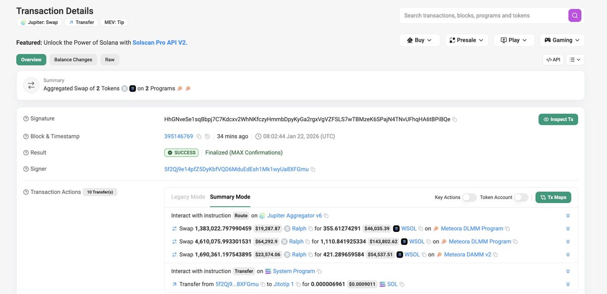
Task: Click the Transfer tag below title
Action: pos(81,22)
